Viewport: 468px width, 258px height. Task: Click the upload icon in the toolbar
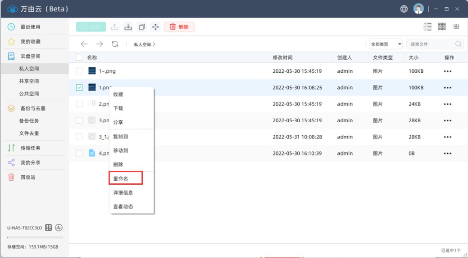pos(115,27)
